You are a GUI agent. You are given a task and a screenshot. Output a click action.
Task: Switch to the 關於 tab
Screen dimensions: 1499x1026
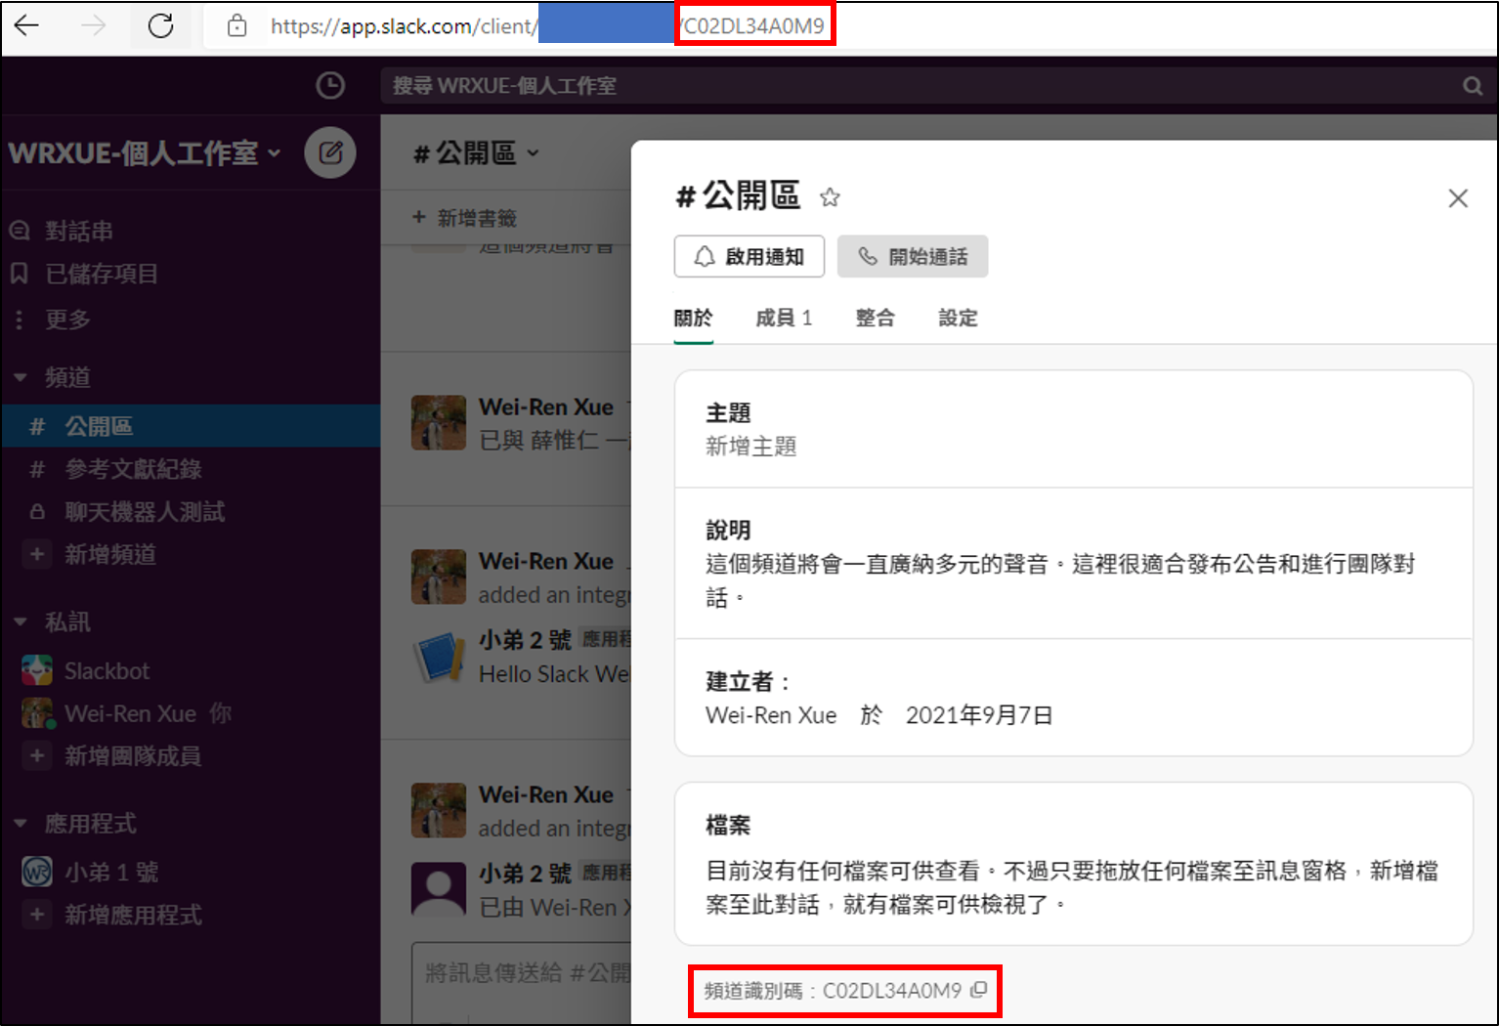[694, 318]
